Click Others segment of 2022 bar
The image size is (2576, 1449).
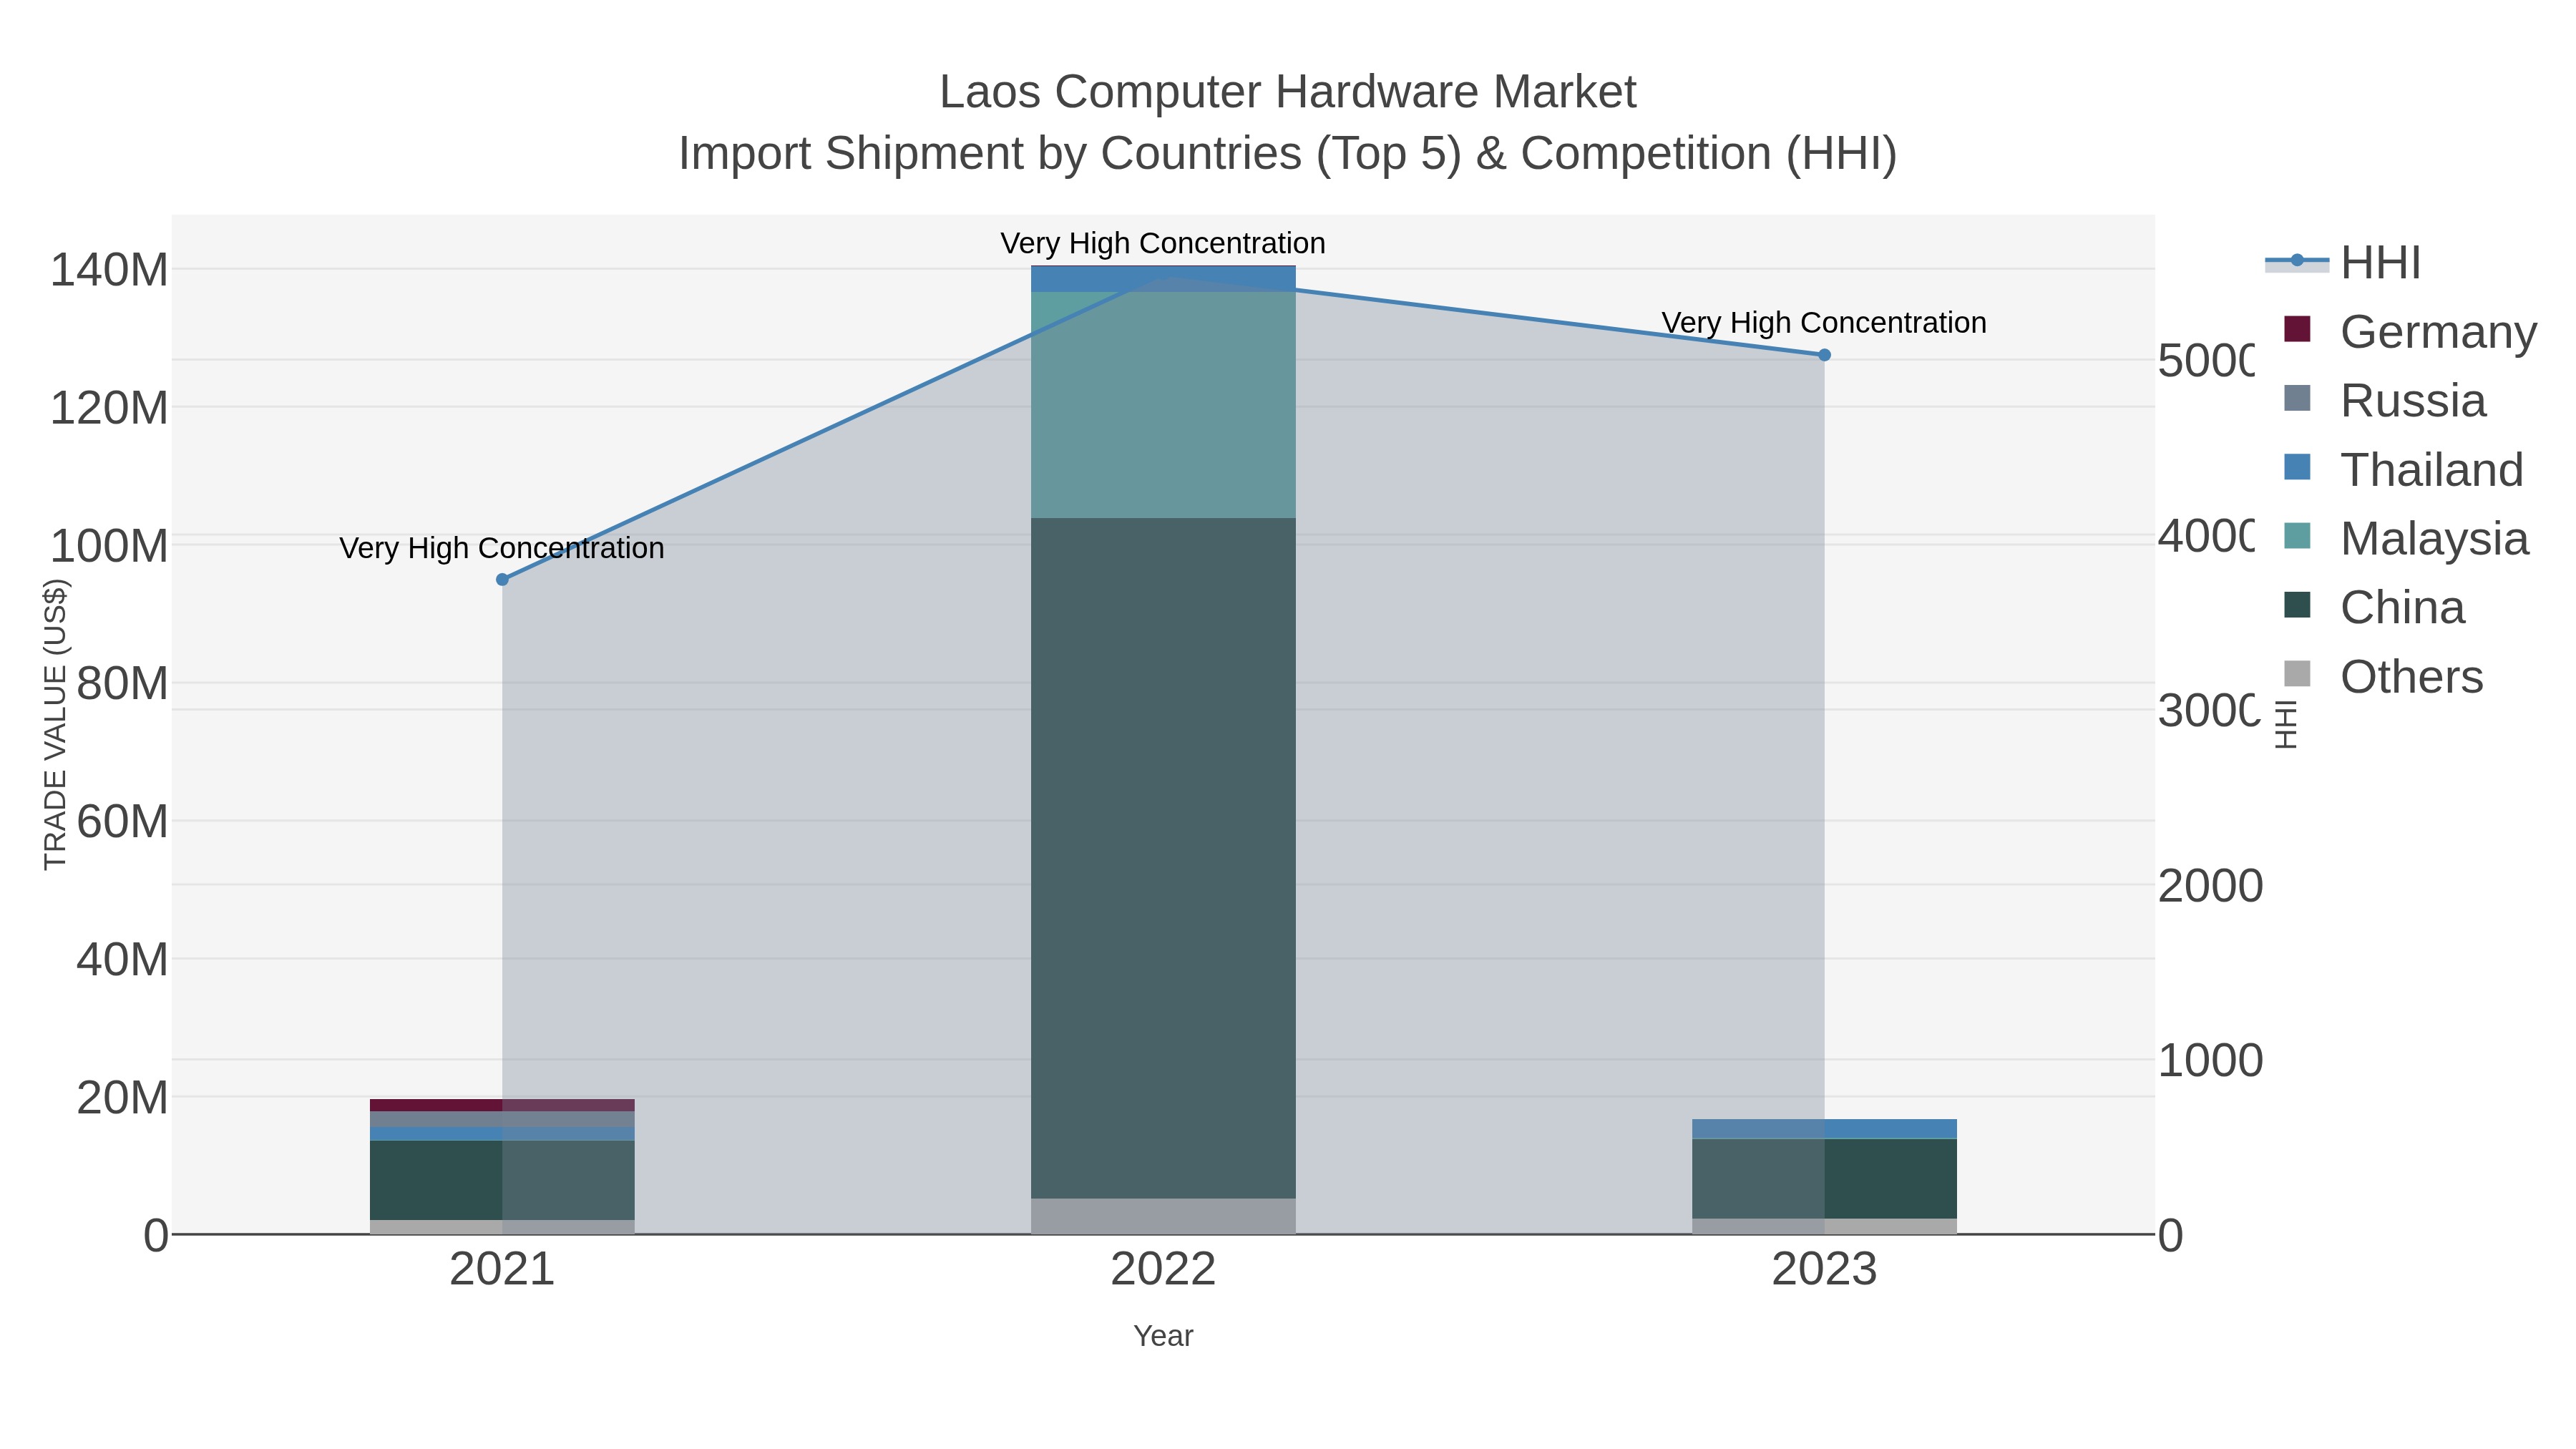click(1163, 1216)
